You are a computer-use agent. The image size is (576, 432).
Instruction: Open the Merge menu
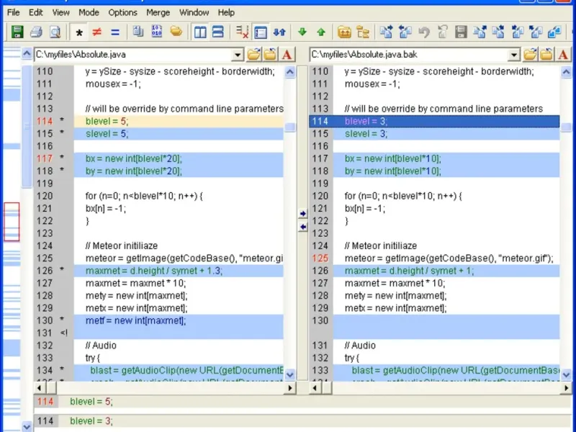[158, 12]
